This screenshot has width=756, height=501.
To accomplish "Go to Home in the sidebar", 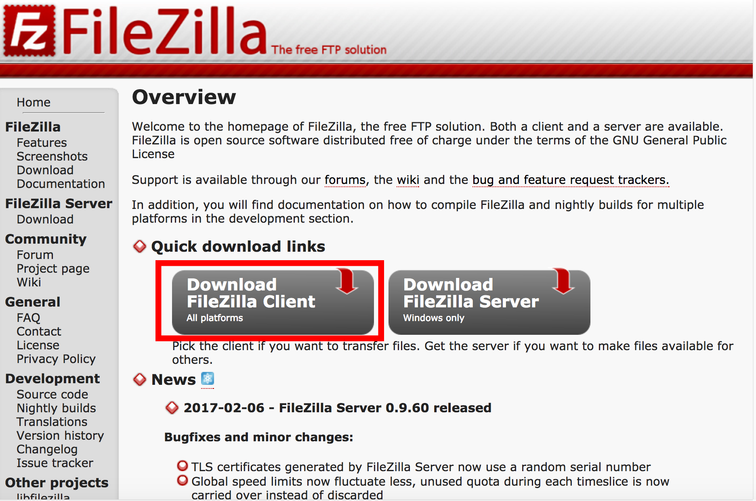I will tap(34, 102).
